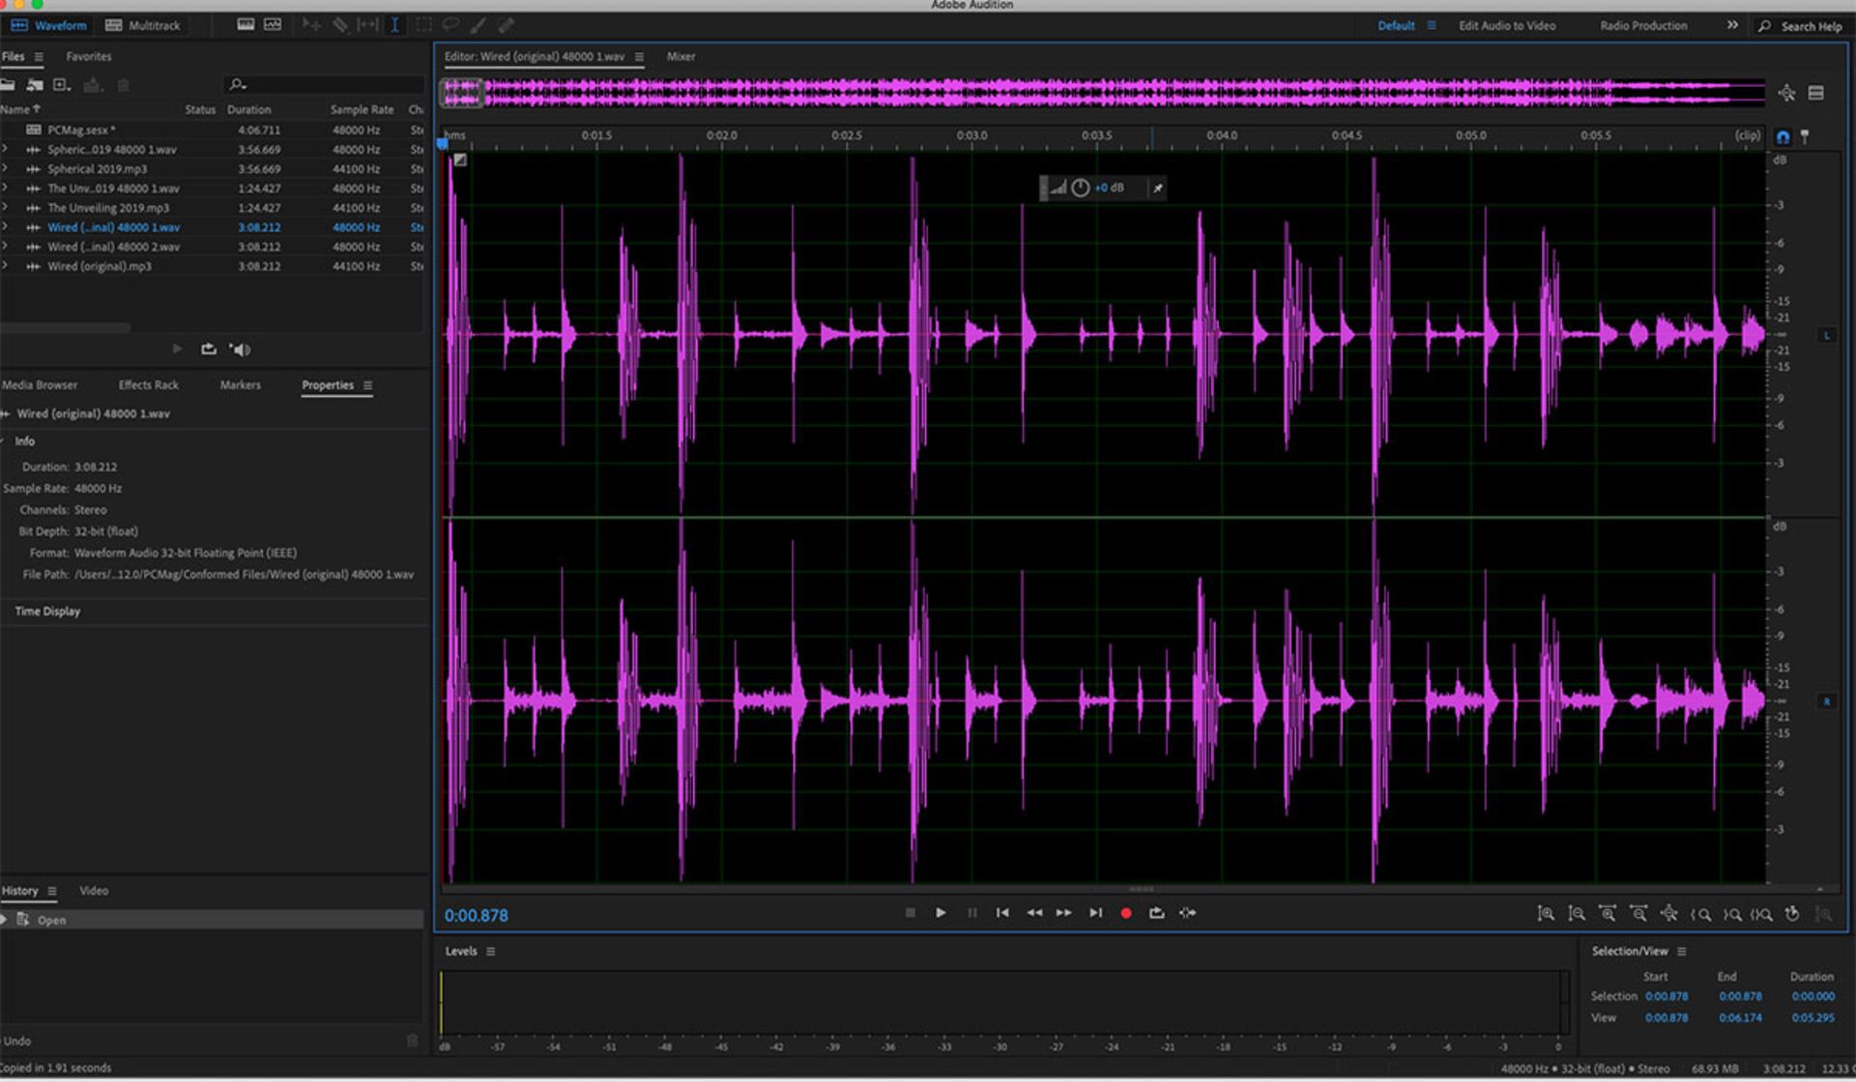This screenshot has height=1082, width=1856.
Task: Select the Open history entry
Action: 212,921
